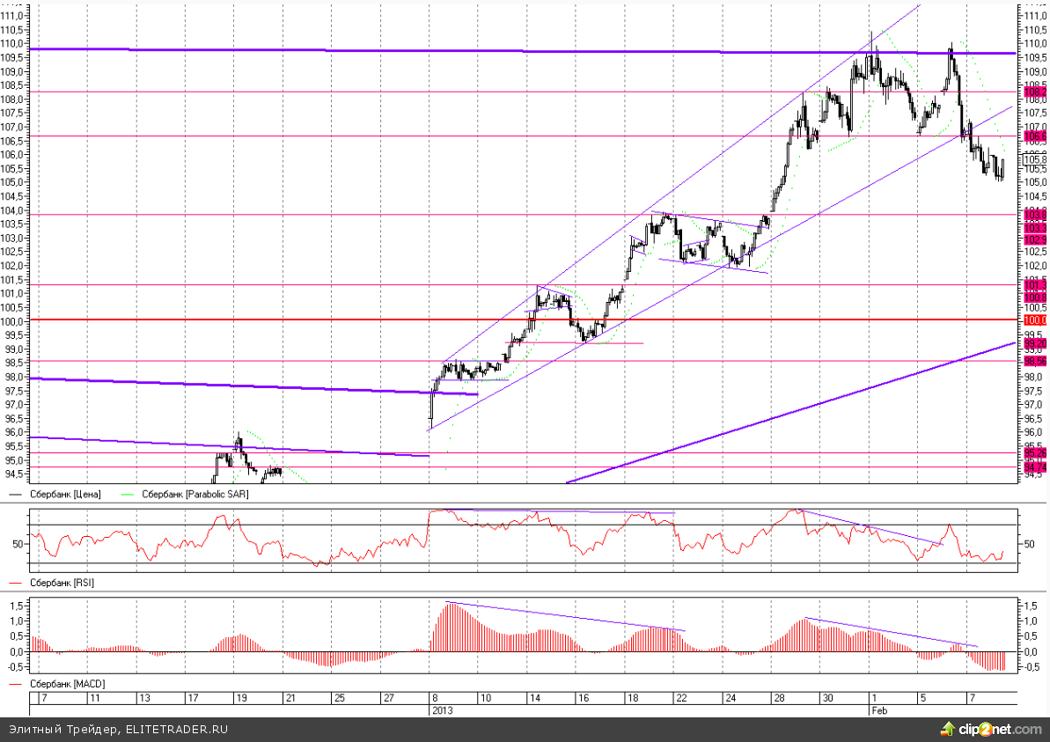Click the 98,56 pink price level tag

click(x=1035, y=361)
